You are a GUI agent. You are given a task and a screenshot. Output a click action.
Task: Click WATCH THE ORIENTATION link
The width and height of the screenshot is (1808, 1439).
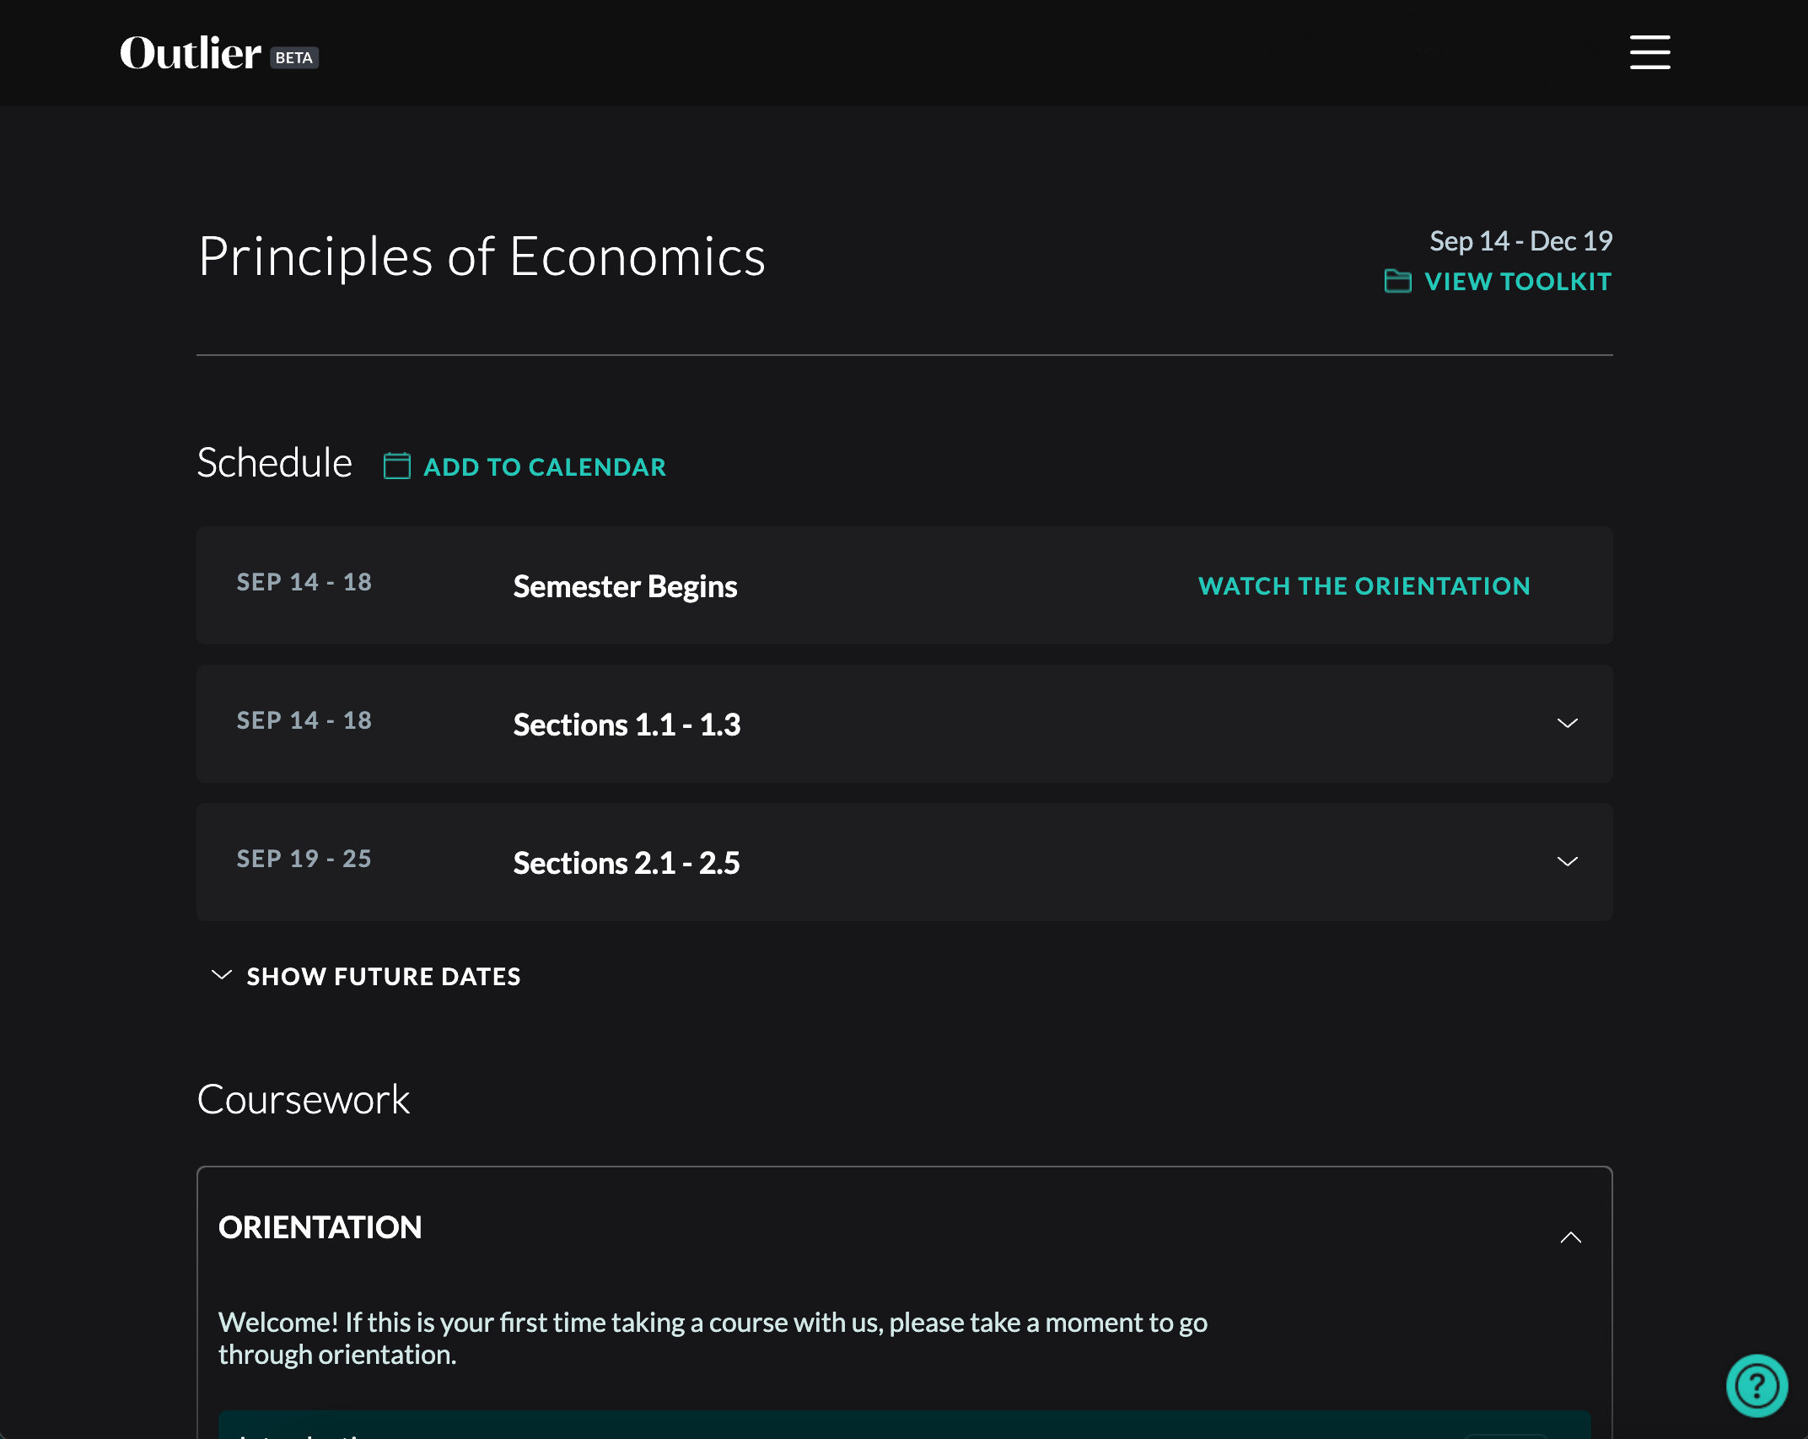[x=1364, y=586]
